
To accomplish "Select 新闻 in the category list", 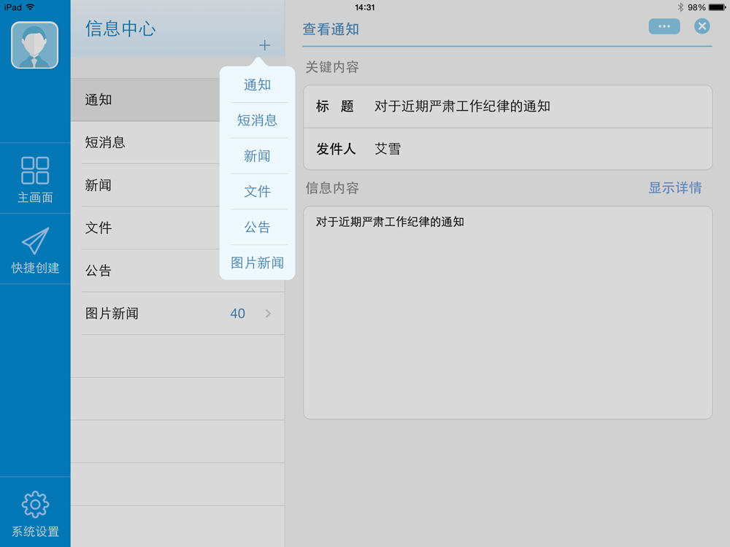I will tap(145, 185).
